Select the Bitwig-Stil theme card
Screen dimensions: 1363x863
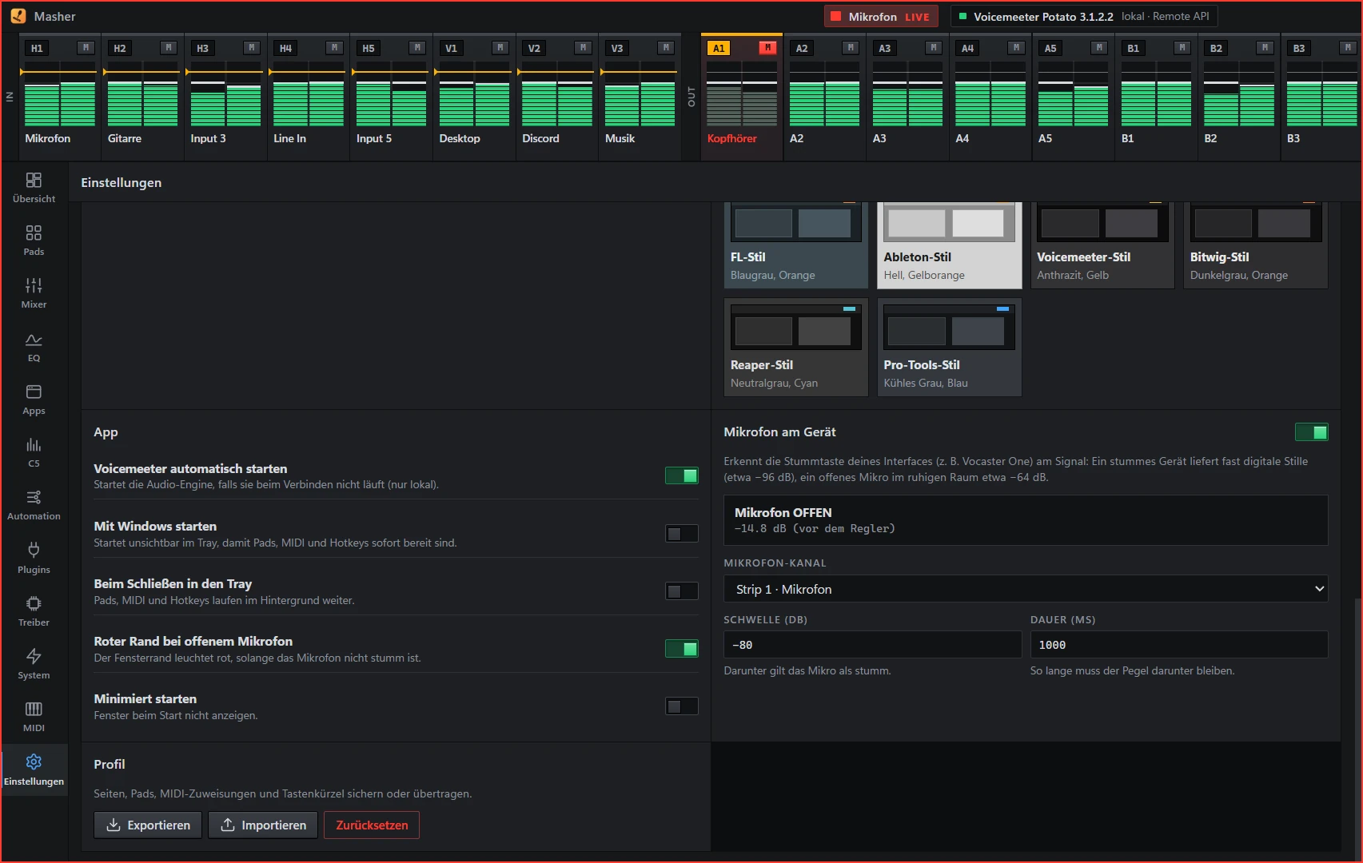coord(1256,245)
